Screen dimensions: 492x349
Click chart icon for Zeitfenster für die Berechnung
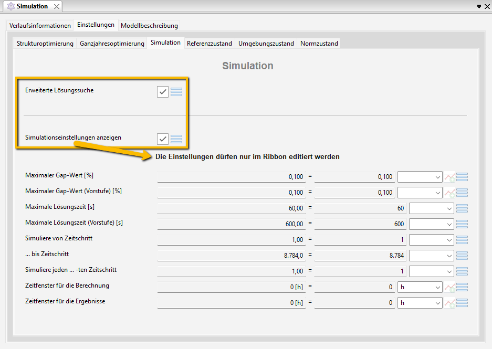tap(449, 287)
